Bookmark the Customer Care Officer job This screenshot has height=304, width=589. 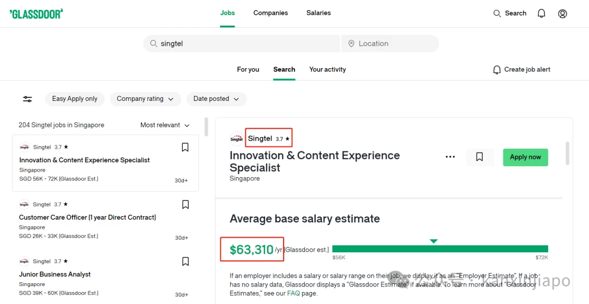pyautogui.click(x=185, y=204)
